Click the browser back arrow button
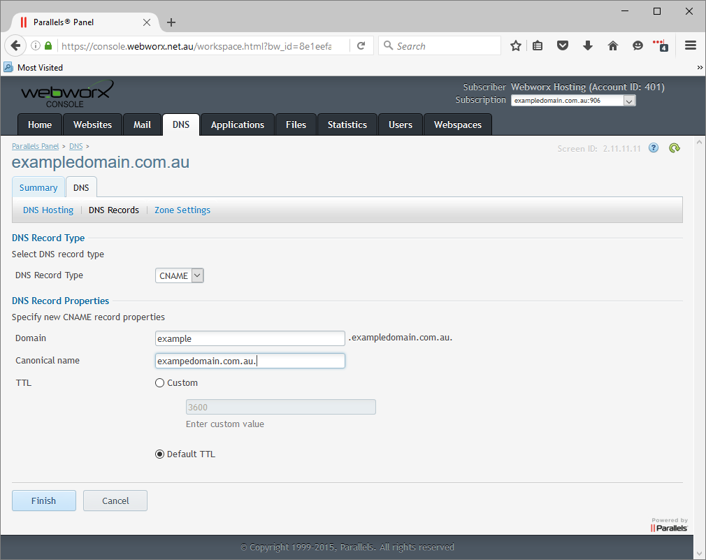Image resolution: width=706 pixels, height=560 pixels. (x=15, y=46)
